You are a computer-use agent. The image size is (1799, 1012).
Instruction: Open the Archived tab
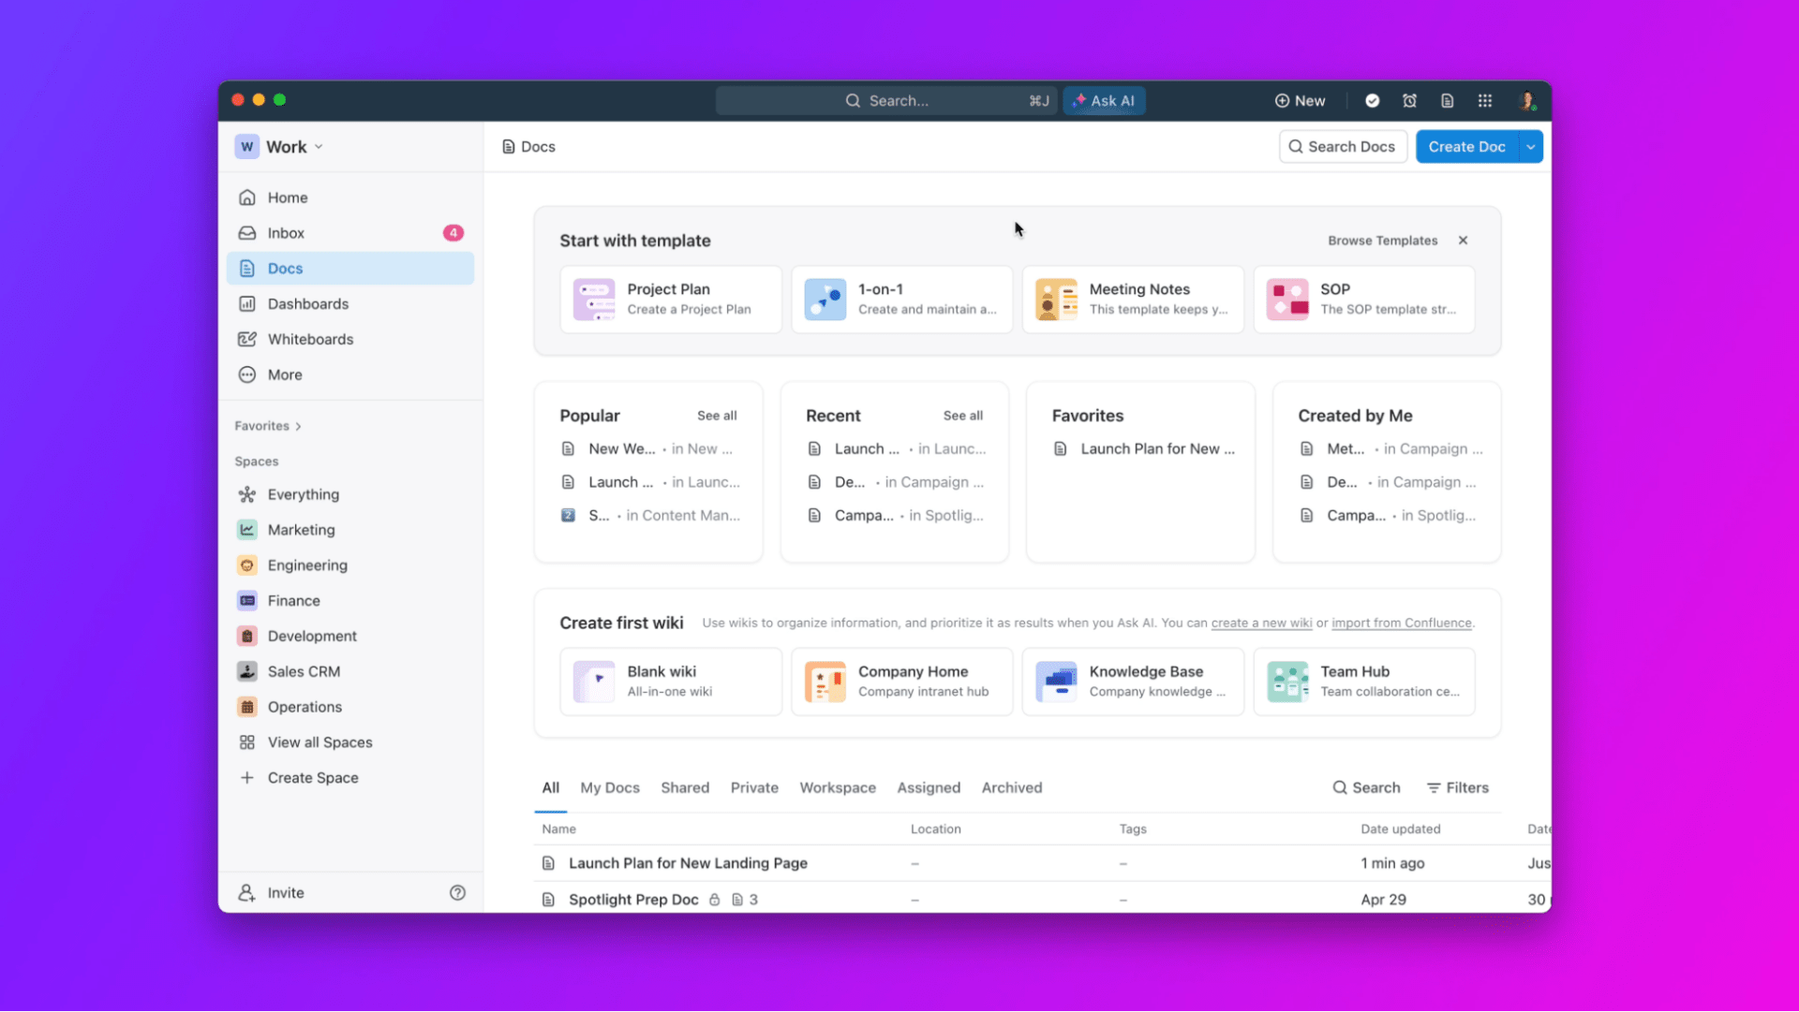point(1012,787)
